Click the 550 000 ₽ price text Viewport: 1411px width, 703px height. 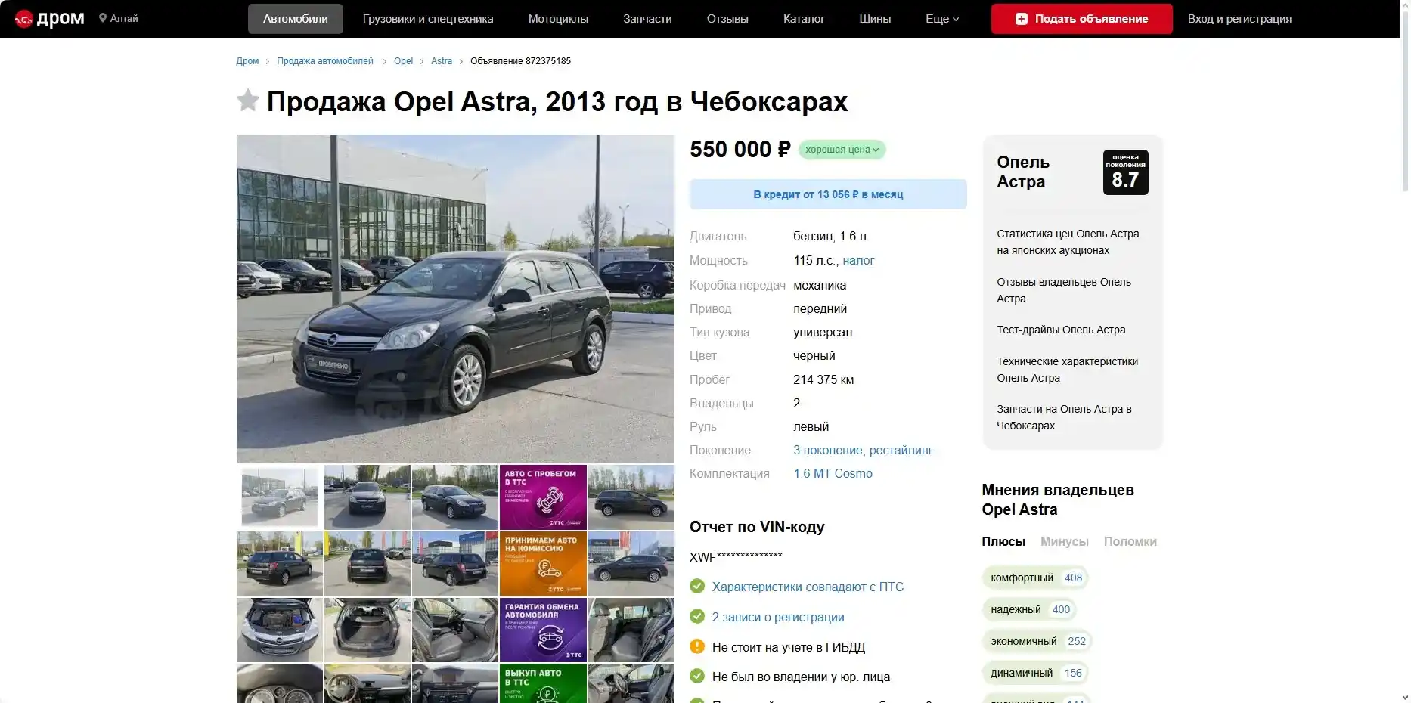[740, 150]
